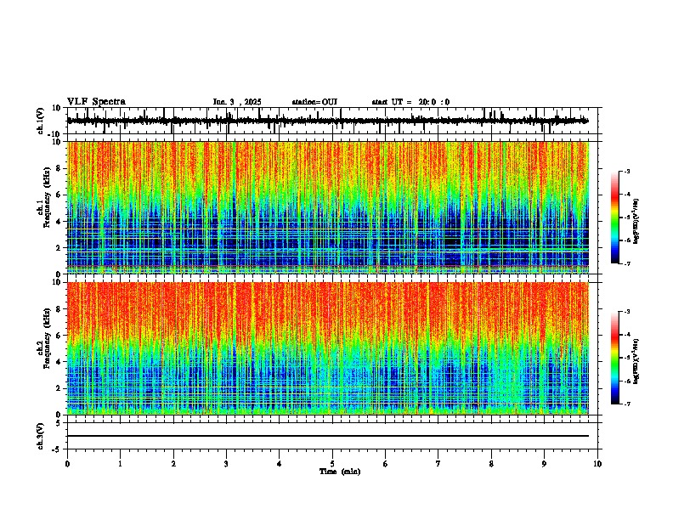
Task: Click the "-5" tick on ch.3(V) axis
Action: point(58,449)
